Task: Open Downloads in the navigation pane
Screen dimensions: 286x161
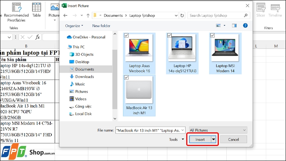Action: pyautogui.click(x=82, y=77)
